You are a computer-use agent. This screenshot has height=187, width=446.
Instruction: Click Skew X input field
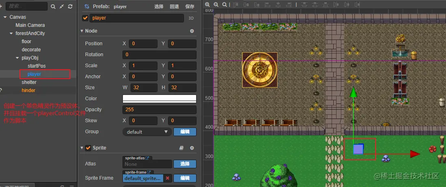point(143,121)
